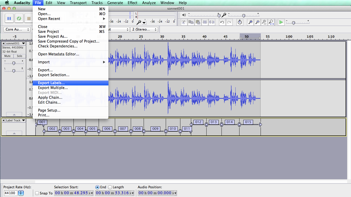
Task: Click the Stop transport button
Action: point(29,18)
